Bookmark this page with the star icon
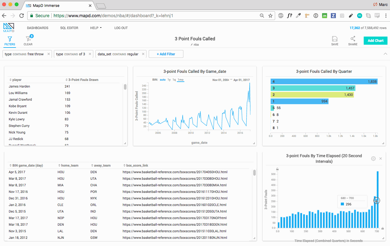This screenshot has height=246, width=390. (270, 16)
